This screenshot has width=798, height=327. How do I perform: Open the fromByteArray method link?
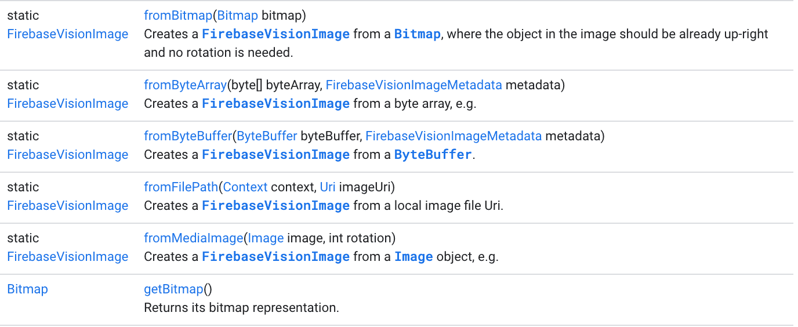coord(185,85)
